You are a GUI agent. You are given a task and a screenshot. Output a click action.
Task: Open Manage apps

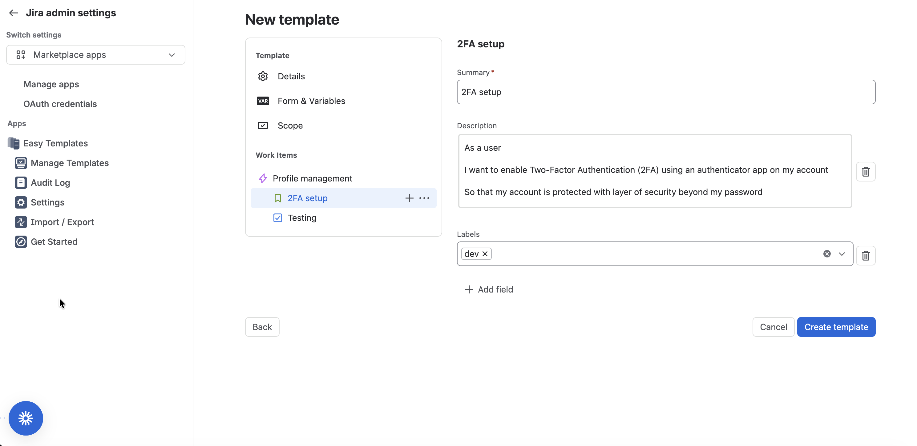51,84
